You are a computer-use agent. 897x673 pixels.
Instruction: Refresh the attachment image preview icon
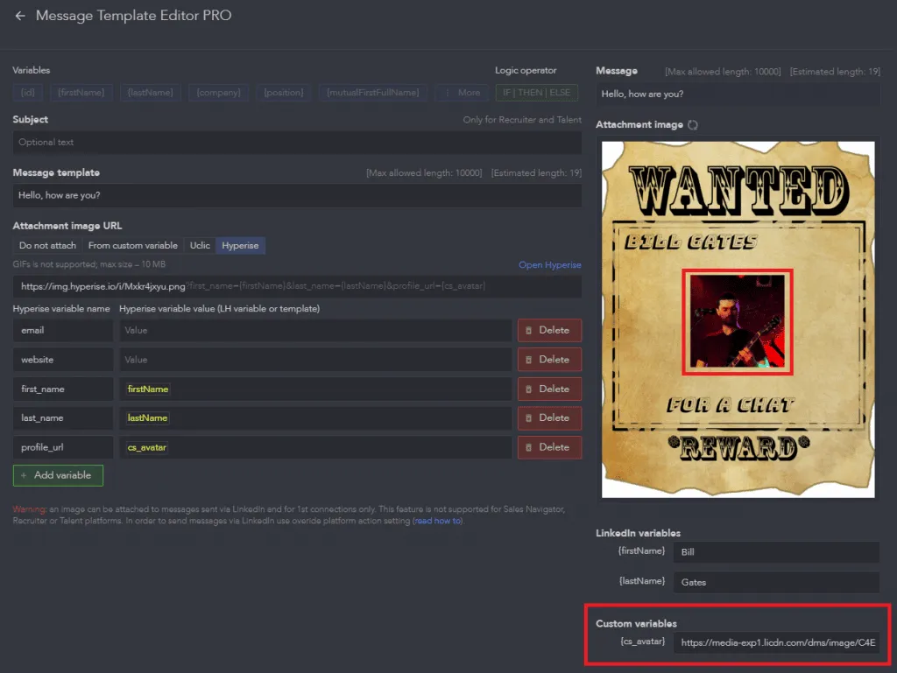click(693, 124)
